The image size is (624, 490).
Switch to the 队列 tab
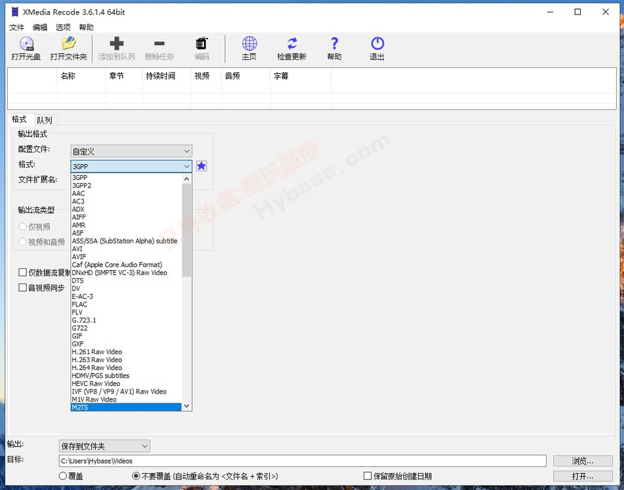pos(45,120)
